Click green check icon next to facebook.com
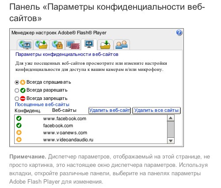The width and height of the screenshot is (221, 188). (19, 125)
